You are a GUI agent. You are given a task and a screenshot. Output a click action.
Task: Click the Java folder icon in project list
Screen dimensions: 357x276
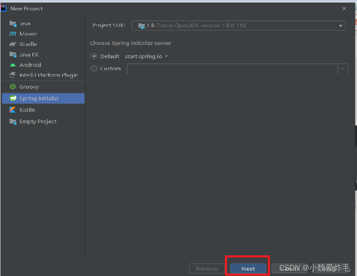click(x=13, y=24)
